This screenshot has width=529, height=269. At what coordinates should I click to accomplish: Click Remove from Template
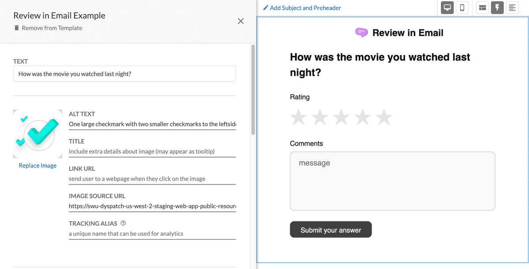tap(52, 28)
